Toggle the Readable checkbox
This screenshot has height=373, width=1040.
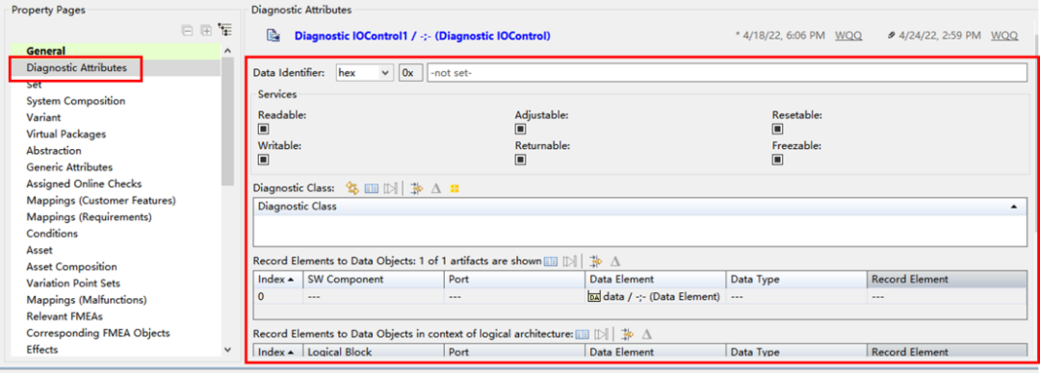(x=263, y=129)
